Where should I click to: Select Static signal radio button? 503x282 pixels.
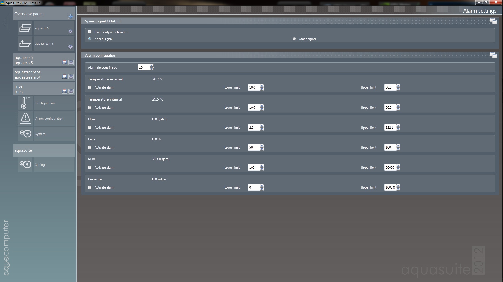point(294,39)
